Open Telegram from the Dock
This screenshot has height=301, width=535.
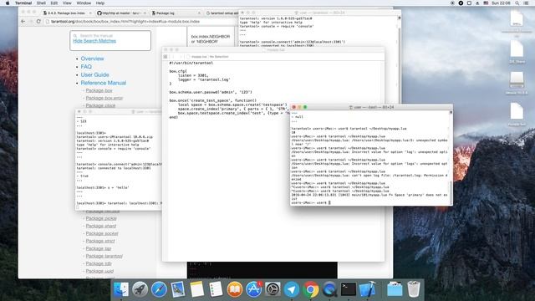[x=292, y=289]
